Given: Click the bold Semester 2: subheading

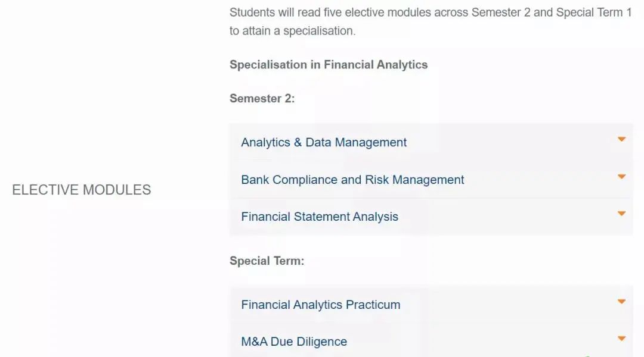Looking at the screenshot, I should 262,99.
